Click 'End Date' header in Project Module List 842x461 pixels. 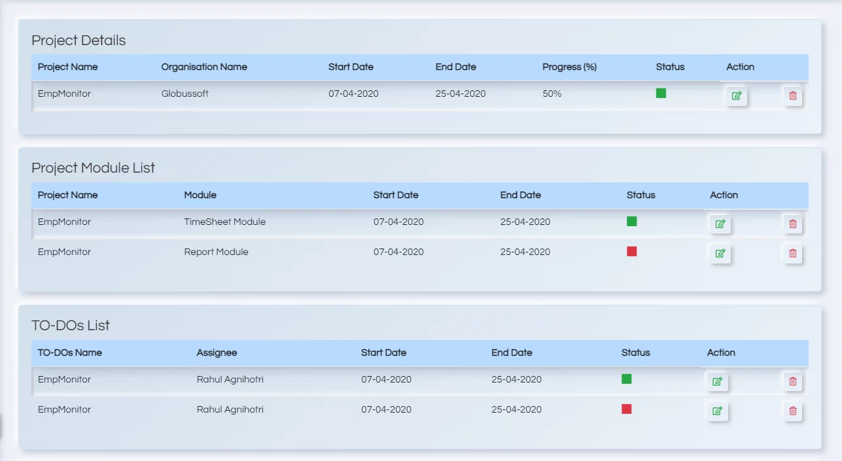tap(521, 195)
